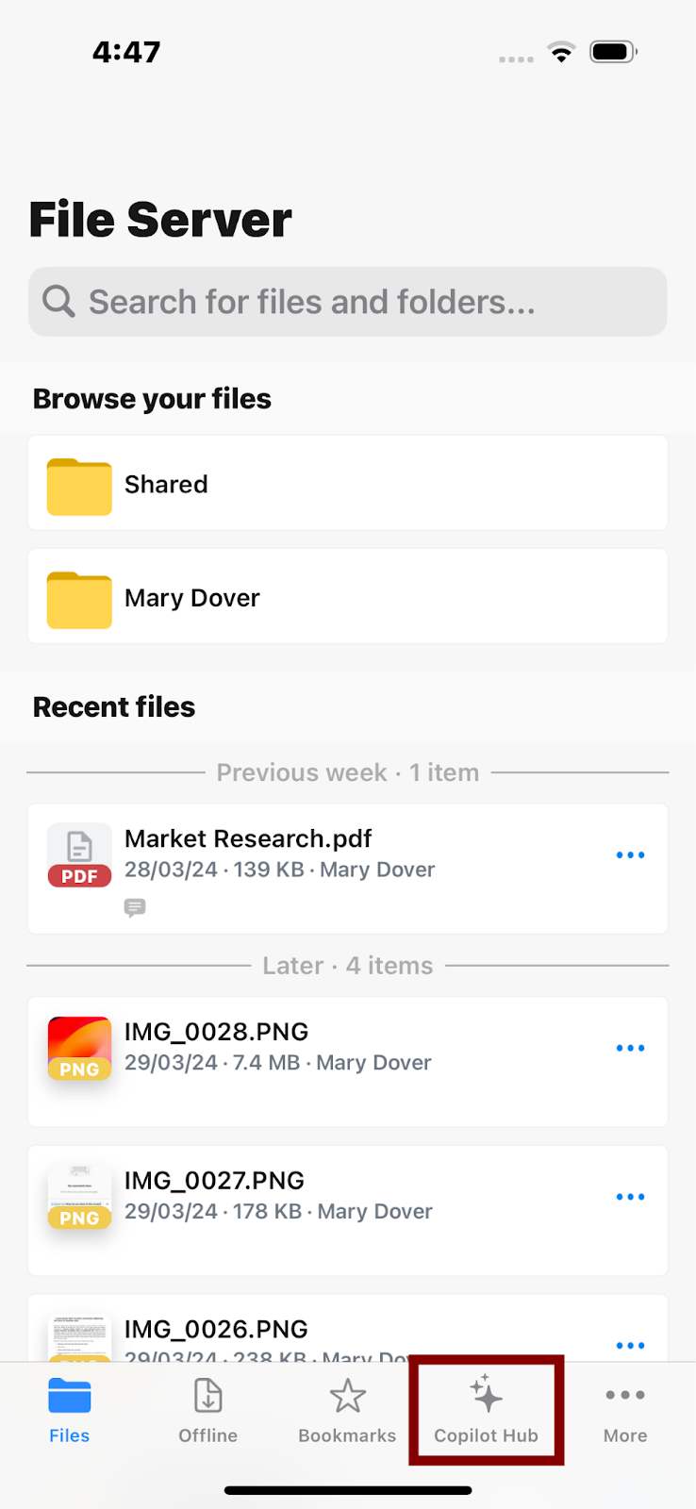Open IMG_0027.PNG file

348,1211
